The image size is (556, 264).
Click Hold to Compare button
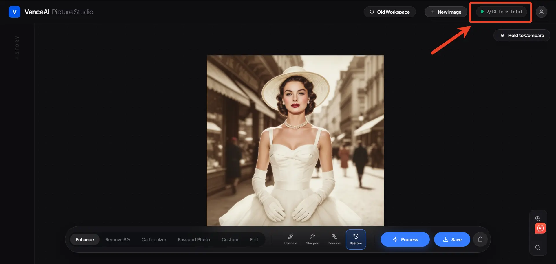tap(522, 35)
